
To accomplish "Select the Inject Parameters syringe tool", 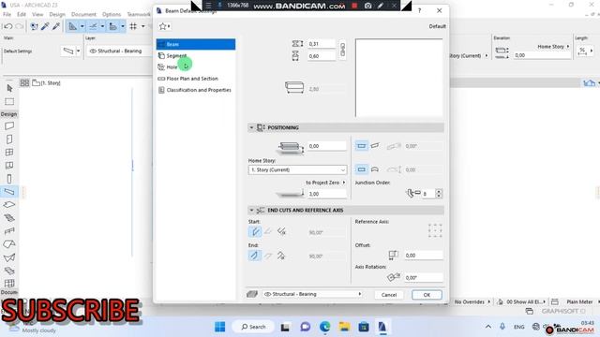I will (56, 26).
